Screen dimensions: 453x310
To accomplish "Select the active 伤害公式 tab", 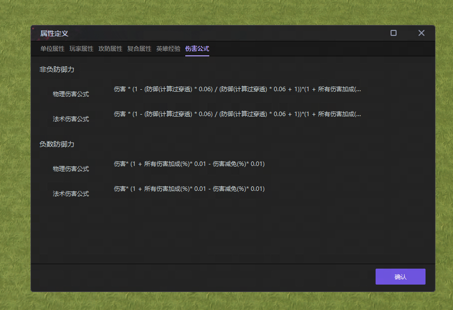I will click(197, 49).
